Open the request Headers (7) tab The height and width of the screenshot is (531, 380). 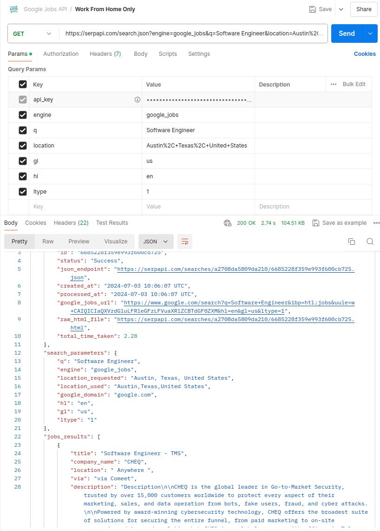(x=105, y=54)
